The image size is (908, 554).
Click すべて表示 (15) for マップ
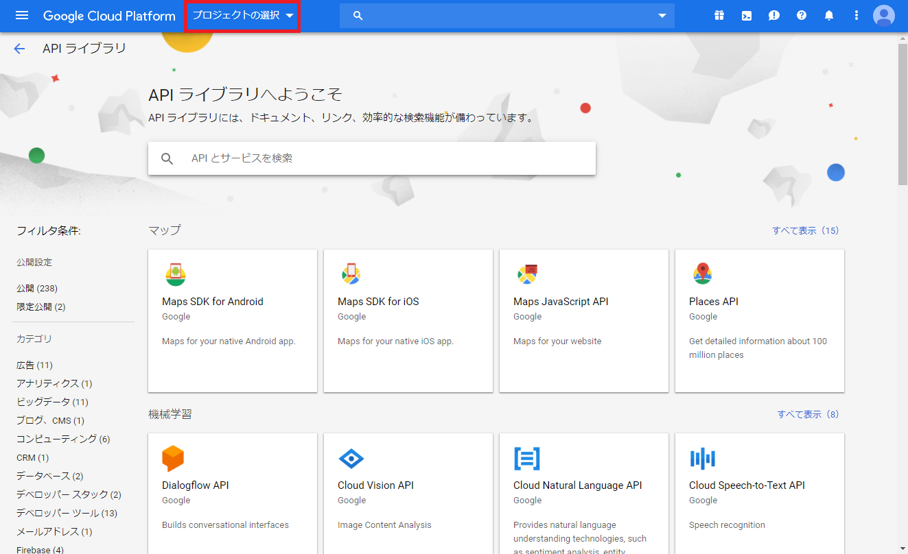[x=806, y=230]
